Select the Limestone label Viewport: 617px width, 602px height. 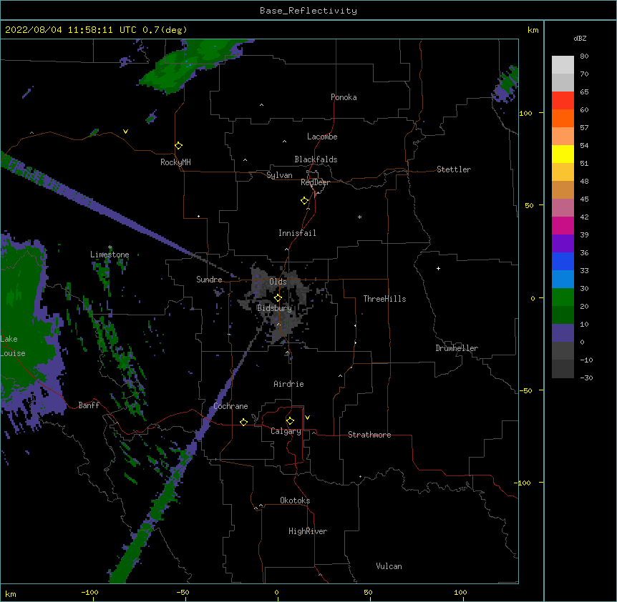[110, 255]
